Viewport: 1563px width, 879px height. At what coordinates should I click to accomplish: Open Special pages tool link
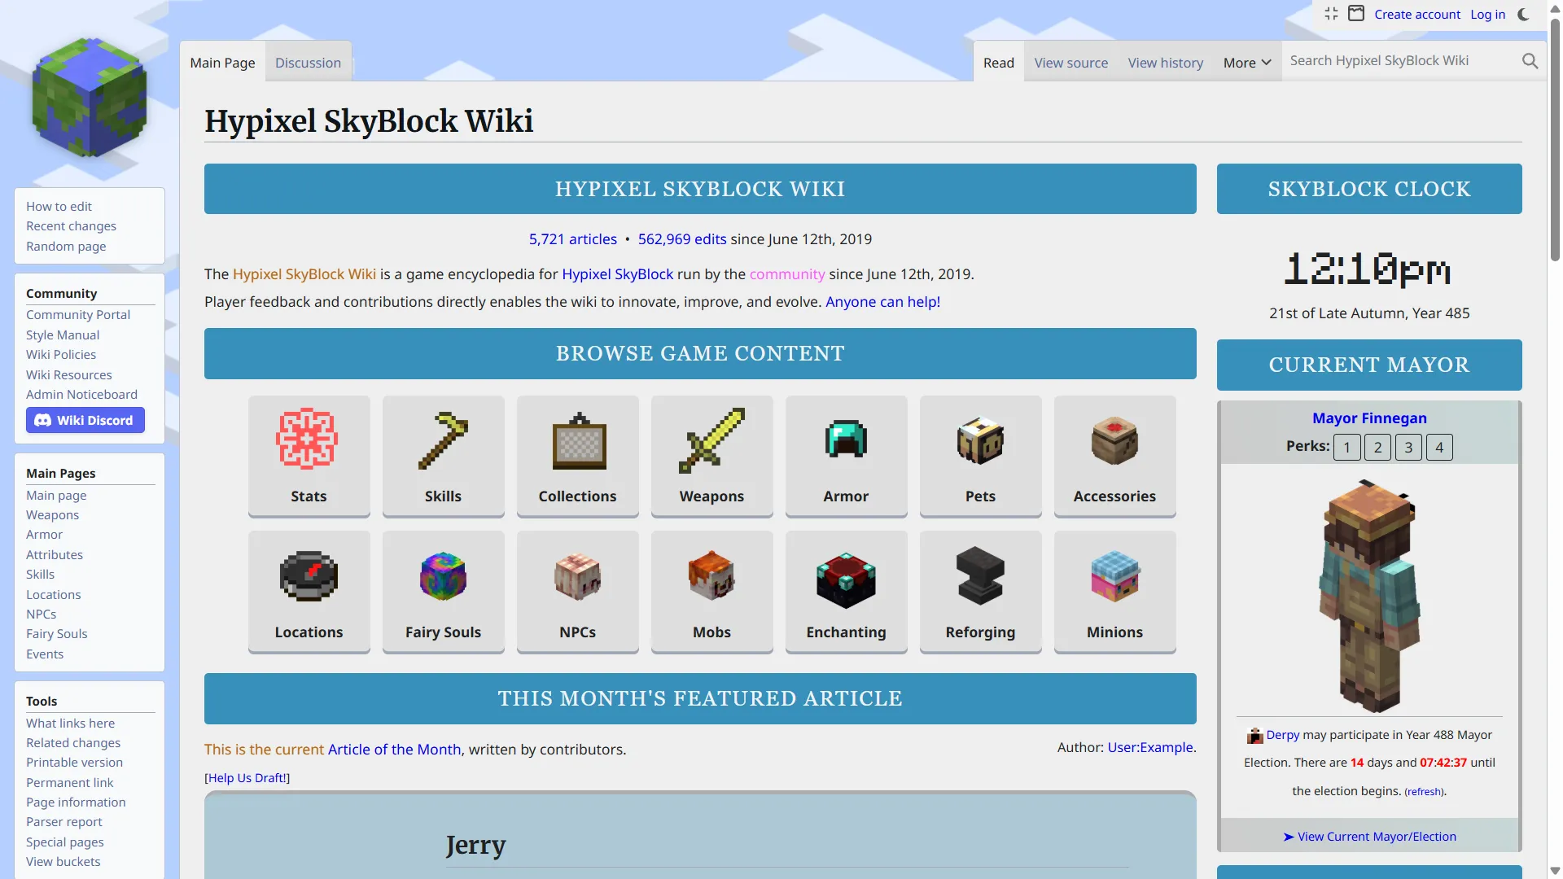tap(65, 842)
